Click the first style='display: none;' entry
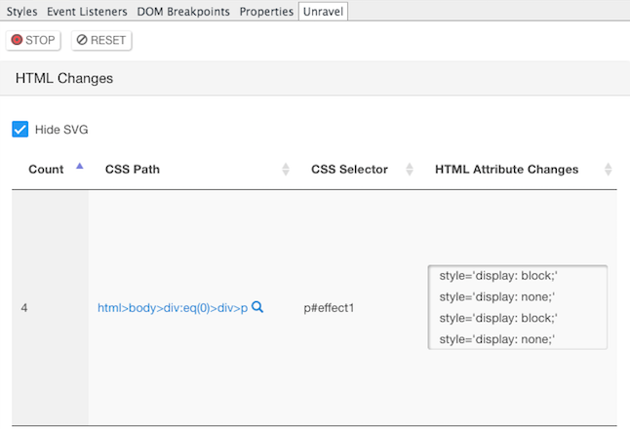 497,297
